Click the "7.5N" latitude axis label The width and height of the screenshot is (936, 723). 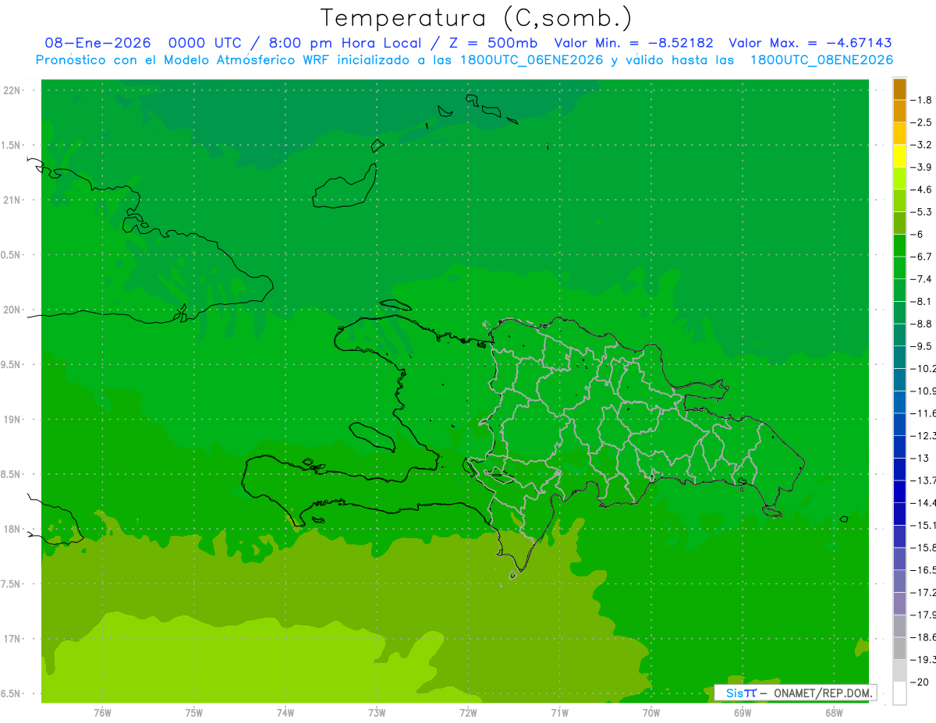click(x=12, y=584)
